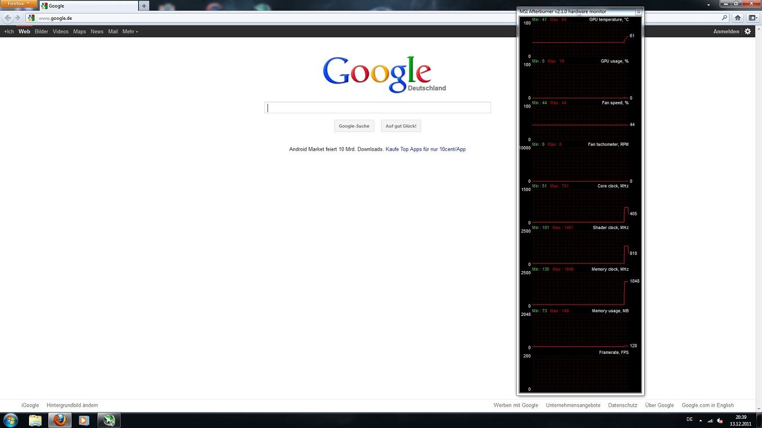Screen dimensions: 762x428
Task: Click the muted volume tray icon
Action: (x=720, y=420)
